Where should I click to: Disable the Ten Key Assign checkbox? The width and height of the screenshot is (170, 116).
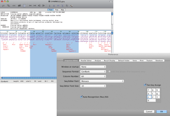point(145,85)
